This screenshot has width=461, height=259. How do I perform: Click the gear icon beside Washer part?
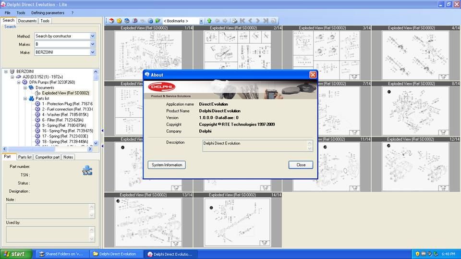point(37,114)
